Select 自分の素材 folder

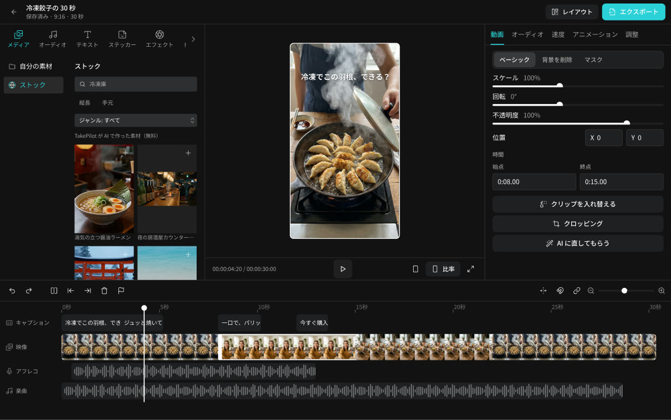coord(33,67)
